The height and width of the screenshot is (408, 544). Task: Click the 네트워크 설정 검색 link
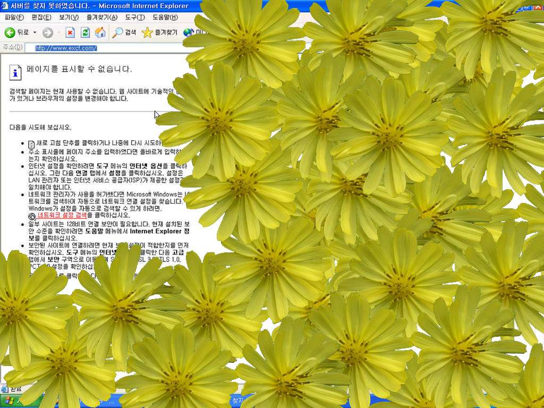62,215
